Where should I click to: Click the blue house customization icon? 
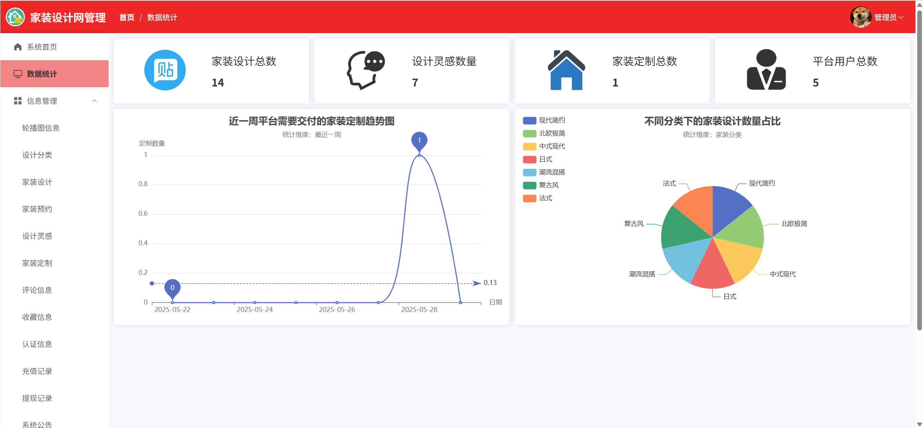coord(566,70)
